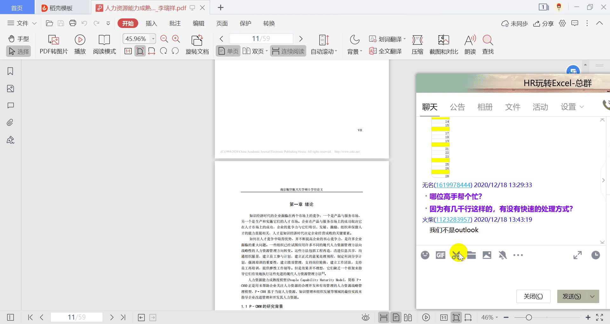Click Share button in top bar

pos(543,24)
